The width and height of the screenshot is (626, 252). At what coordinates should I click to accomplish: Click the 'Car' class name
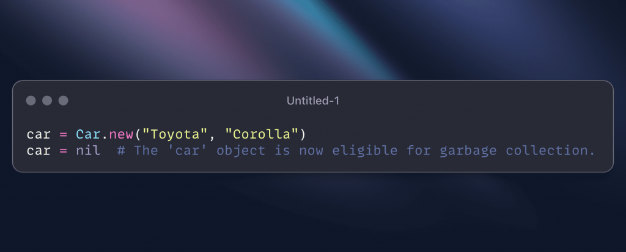click(x=88, y=134)
